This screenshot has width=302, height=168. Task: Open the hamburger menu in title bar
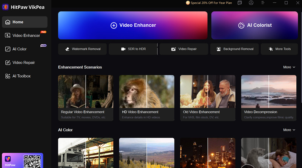262,3
